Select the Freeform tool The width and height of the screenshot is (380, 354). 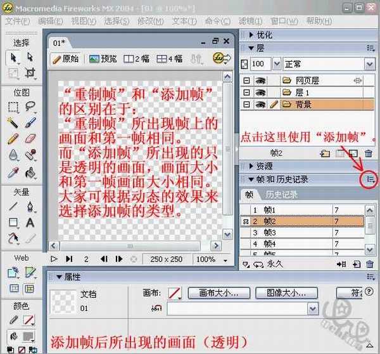pos(13,239)
